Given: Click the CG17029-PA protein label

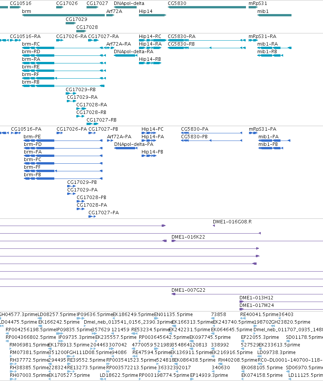Looking at the screenshot, I should (x=82, y=190).
